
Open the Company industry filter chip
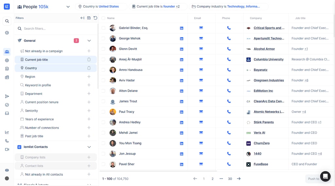point(228,7)
